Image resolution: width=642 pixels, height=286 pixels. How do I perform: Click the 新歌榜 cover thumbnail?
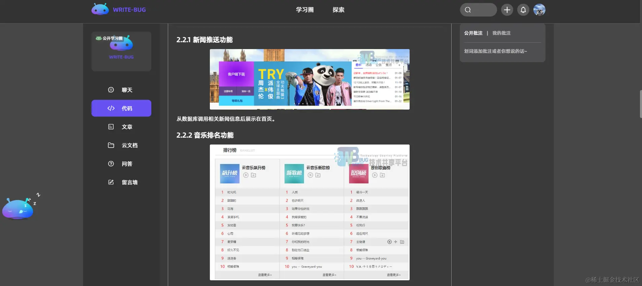[x=294, y=173]
